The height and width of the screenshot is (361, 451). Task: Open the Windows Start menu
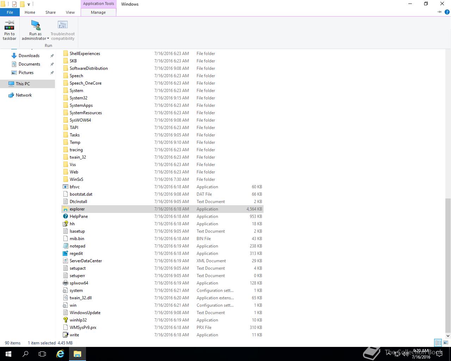(8, 354)
